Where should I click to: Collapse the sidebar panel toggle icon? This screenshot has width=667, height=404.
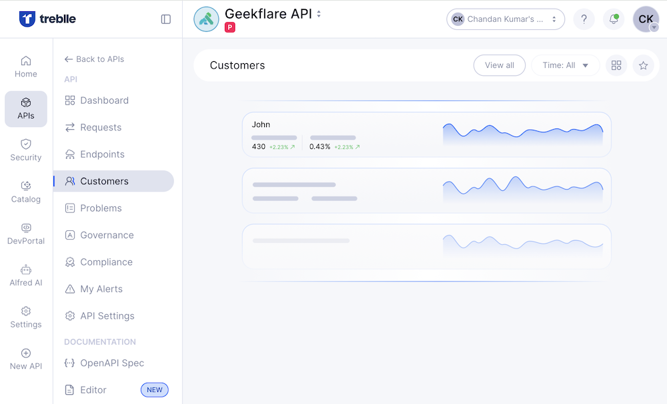[x=166, y=19]
